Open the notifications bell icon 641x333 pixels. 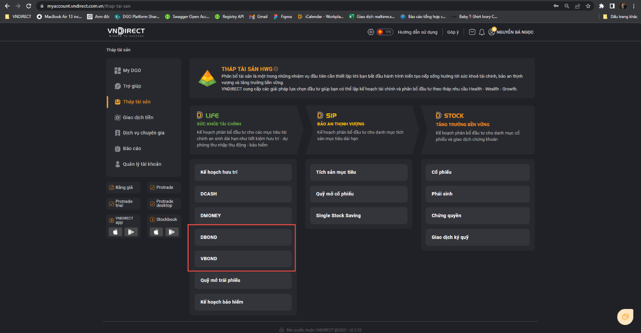tap(482, 32)
